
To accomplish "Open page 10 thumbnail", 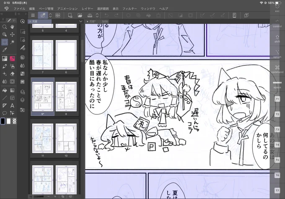I will click(x=66, y=138).
